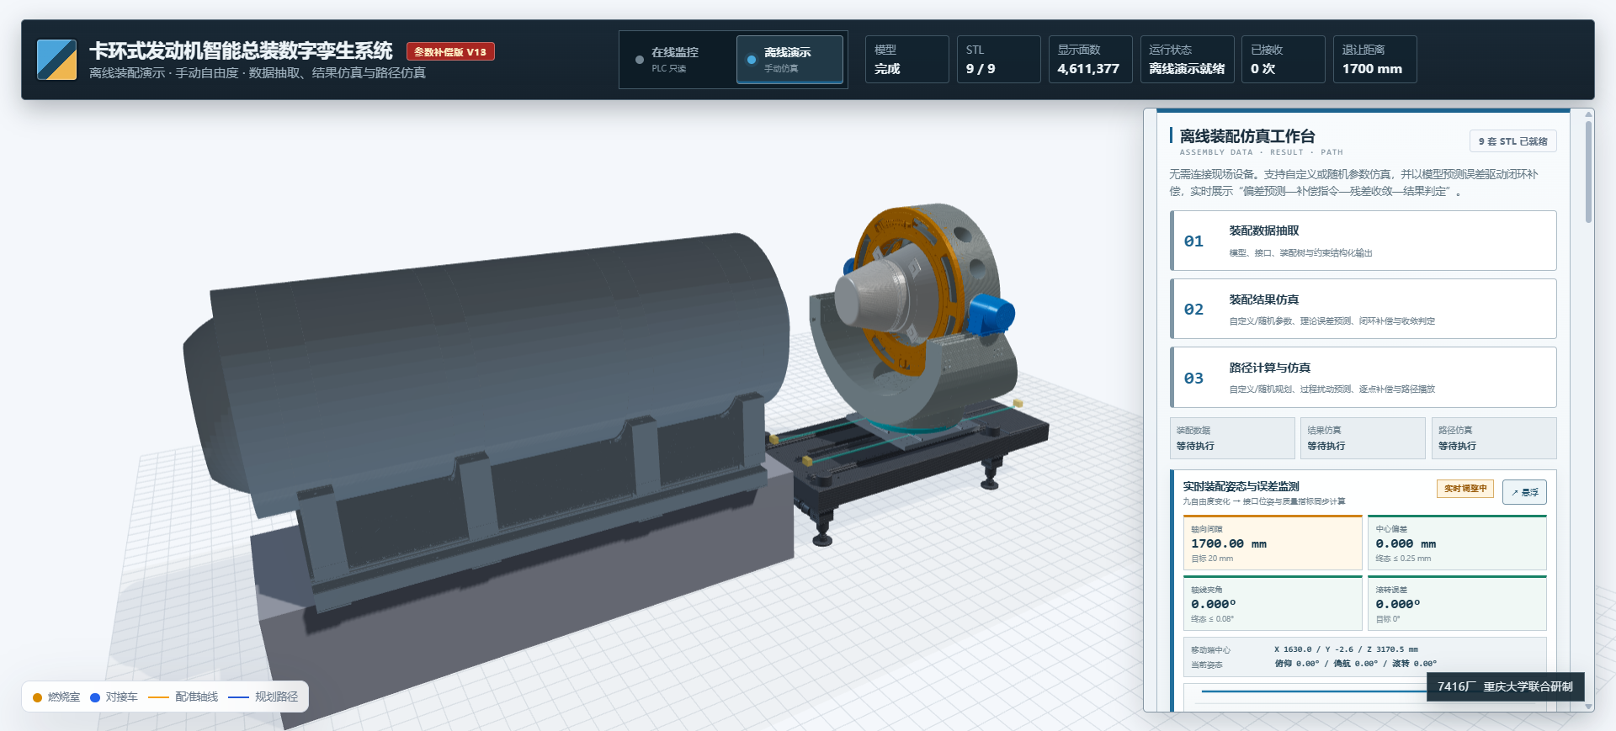Switch to 在线监控 PLC read-only mode

(x=678, y=60)
